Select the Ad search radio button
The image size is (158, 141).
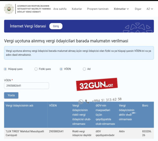tap(84, 69)
